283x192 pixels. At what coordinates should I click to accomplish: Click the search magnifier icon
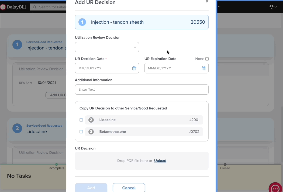click(34, 7)
